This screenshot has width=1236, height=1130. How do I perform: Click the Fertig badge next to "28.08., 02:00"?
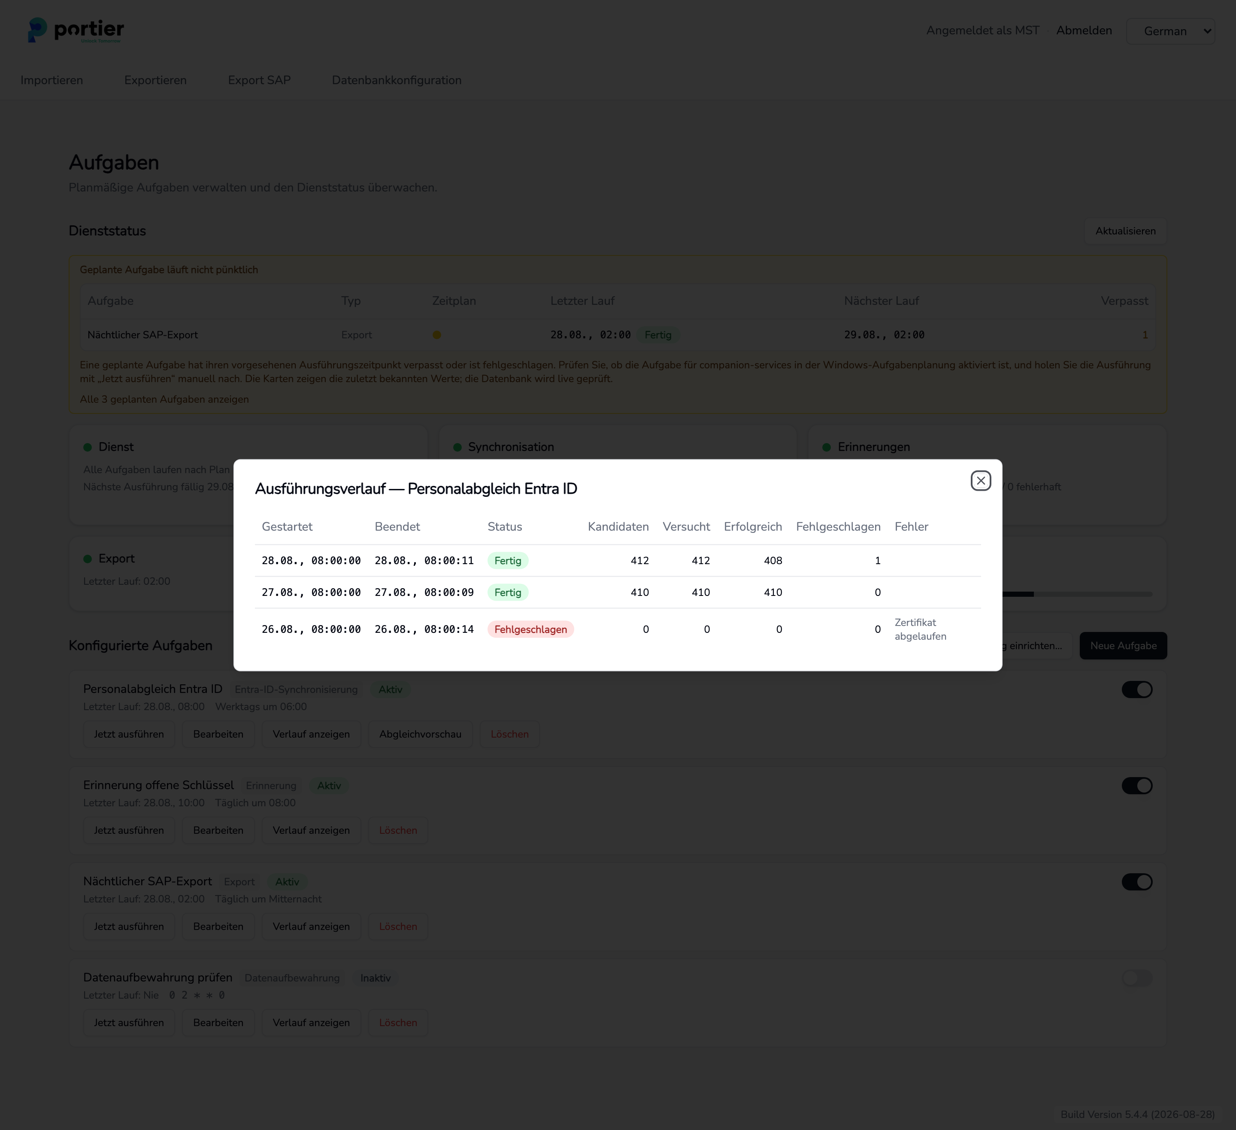[x=658, y=335]
